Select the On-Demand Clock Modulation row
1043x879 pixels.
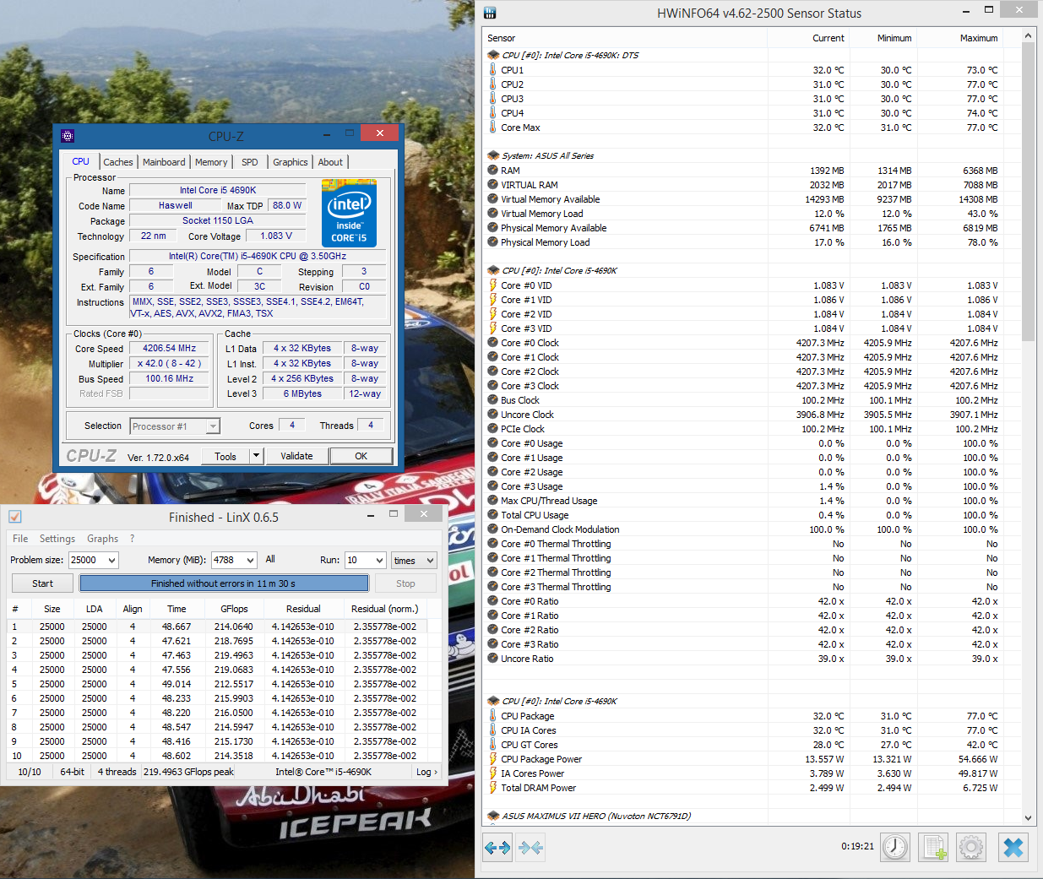coord(750,529)
